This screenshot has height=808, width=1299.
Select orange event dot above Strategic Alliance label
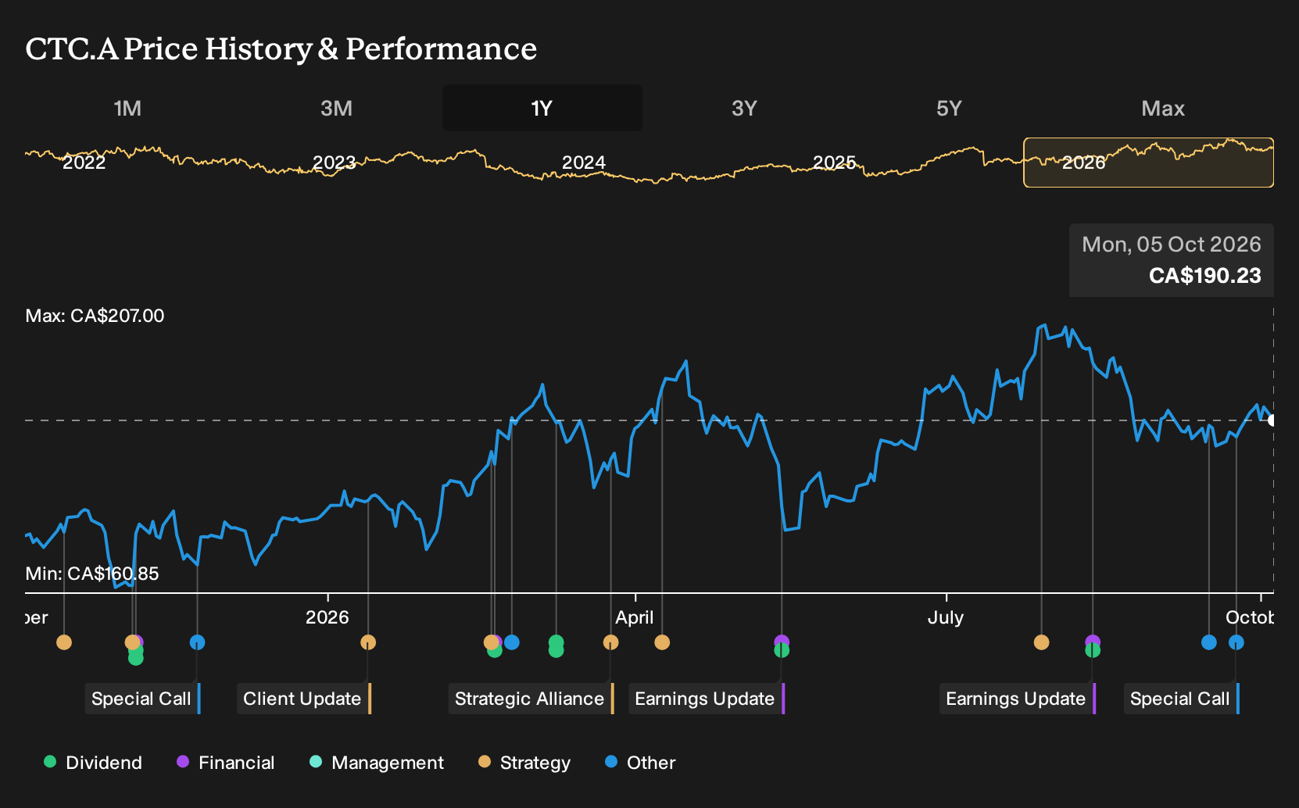[610, 642]
